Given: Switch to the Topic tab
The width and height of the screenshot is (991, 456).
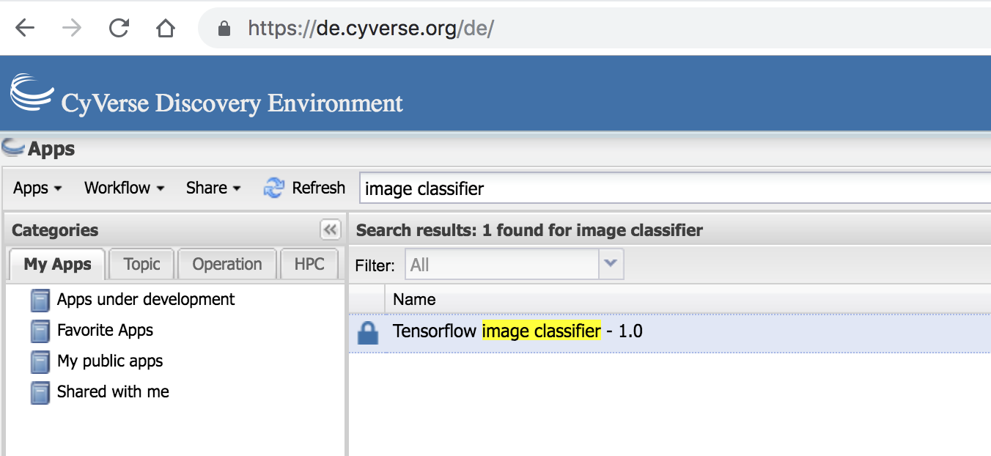Looking at the screenshot, I should click(x=142, y=265).
